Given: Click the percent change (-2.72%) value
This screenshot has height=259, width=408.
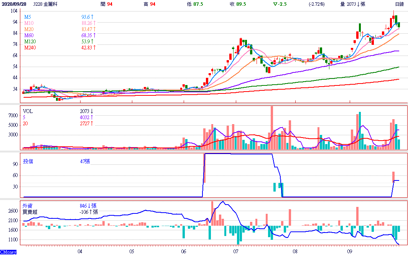Looking at the screenshot, I should [316, 4].
